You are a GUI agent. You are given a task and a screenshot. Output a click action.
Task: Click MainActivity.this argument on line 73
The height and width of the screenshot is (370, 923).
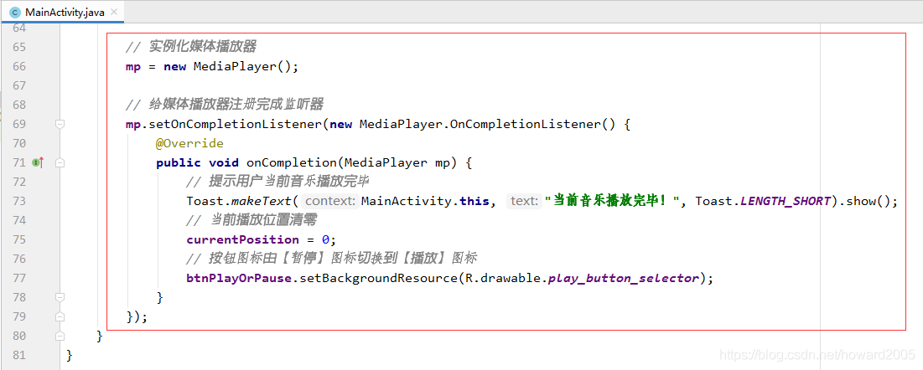[x=425, y=201]
